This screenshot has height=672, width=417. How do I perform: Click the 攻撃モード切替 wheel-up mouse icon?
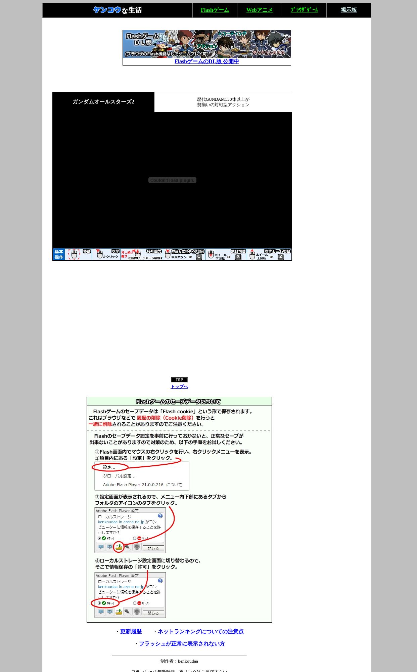pyautogui.click(x=252, y=254)
